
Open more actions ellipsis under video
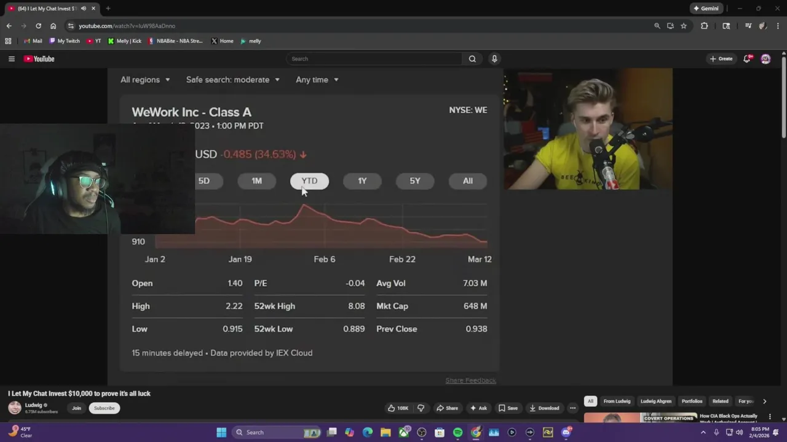572,408
